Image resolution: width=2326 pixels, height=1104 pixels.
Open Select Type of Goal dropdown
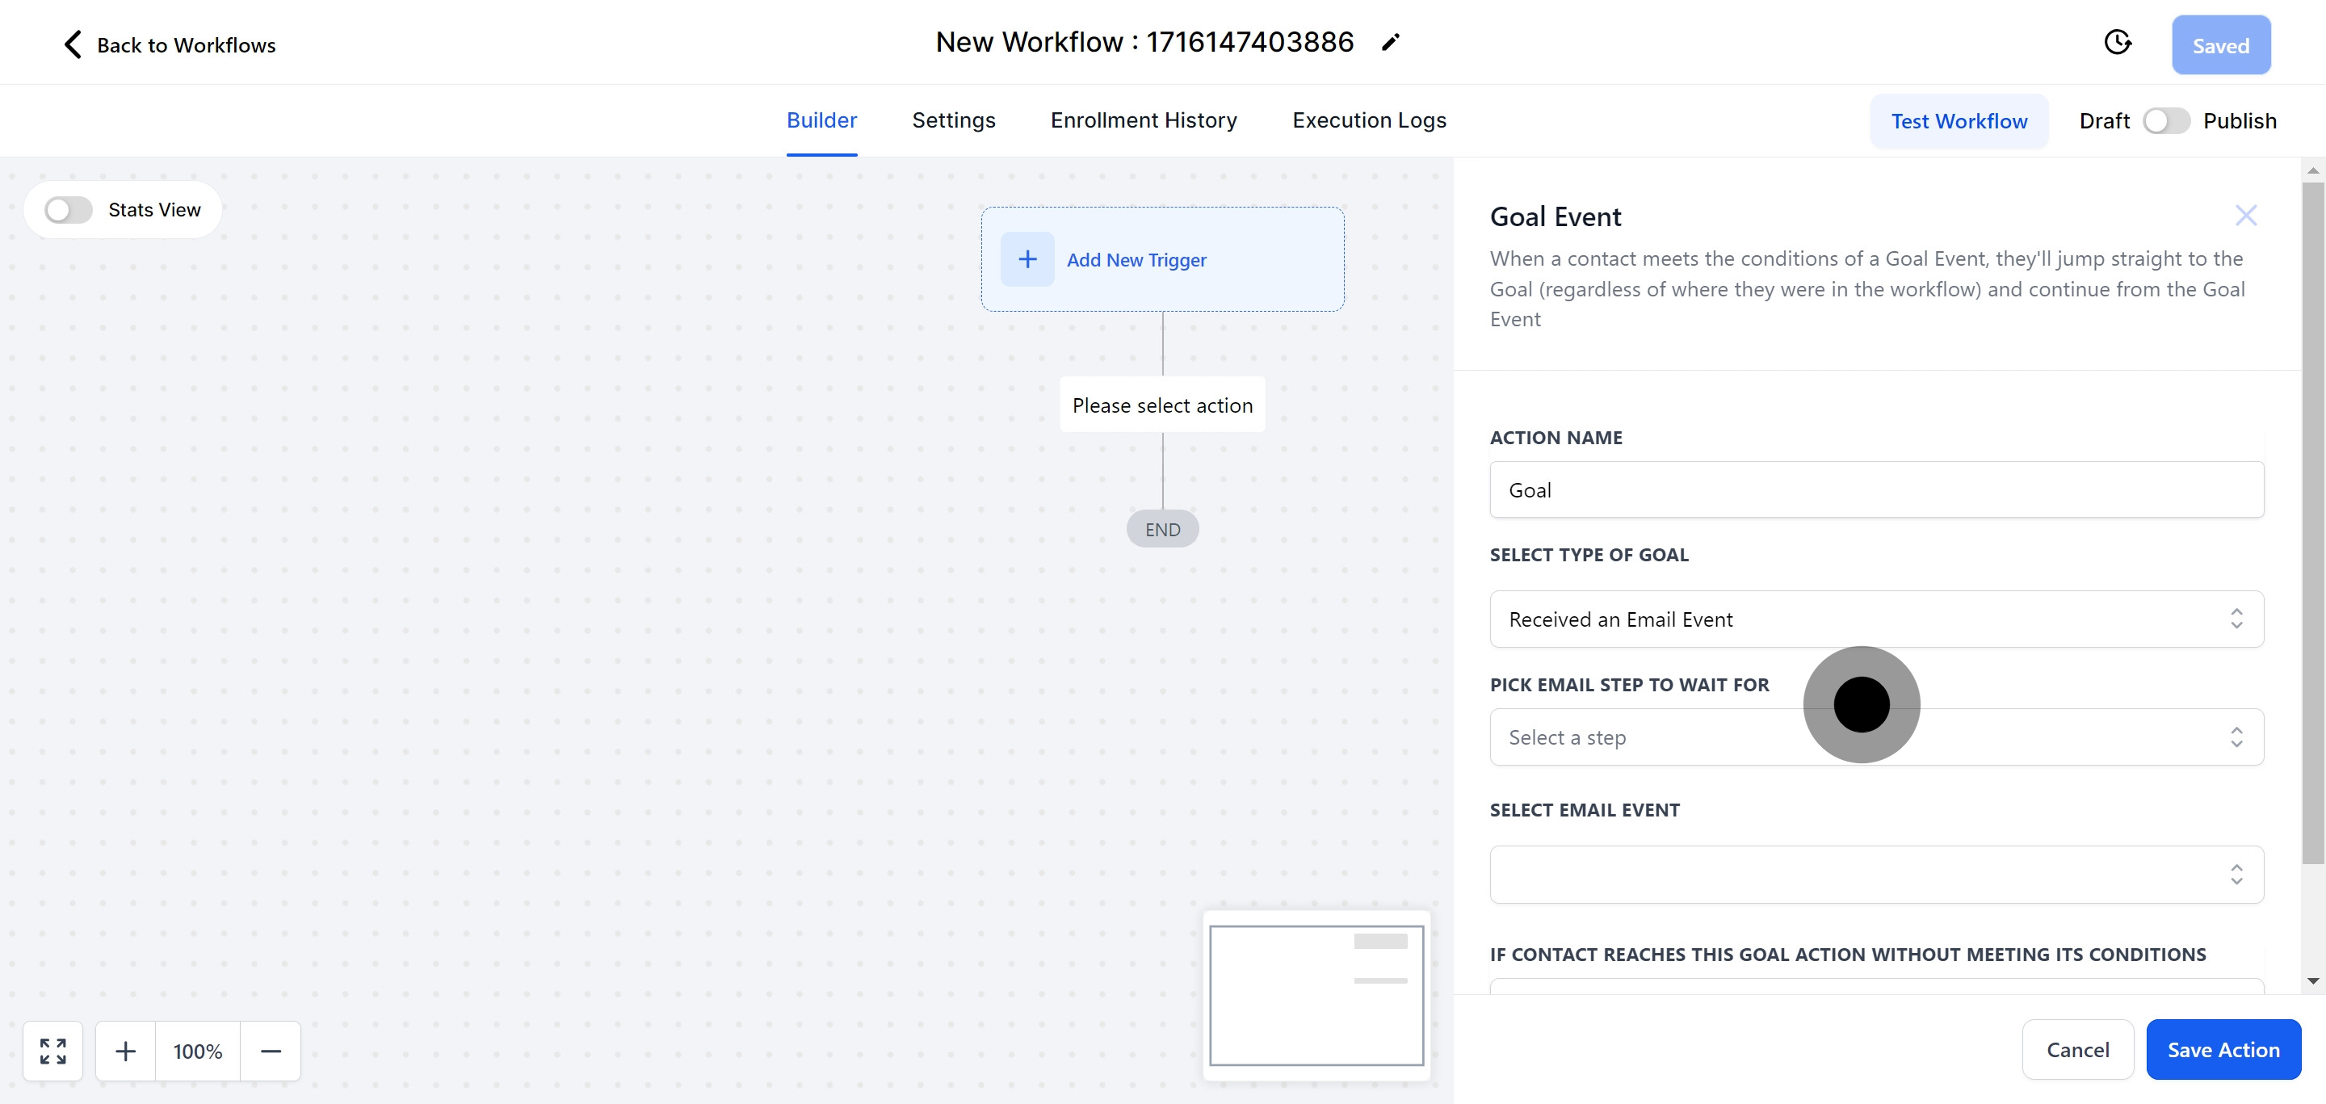pos(1875,619)
